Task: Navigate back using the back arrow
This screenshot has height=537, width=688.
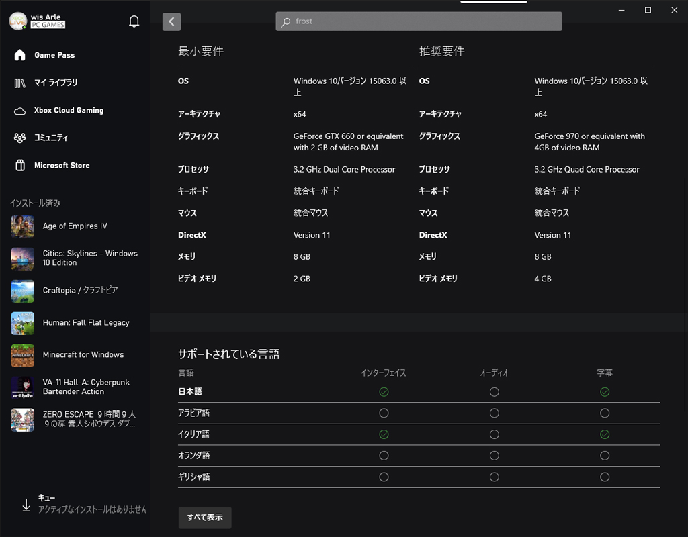Action: 171,21
